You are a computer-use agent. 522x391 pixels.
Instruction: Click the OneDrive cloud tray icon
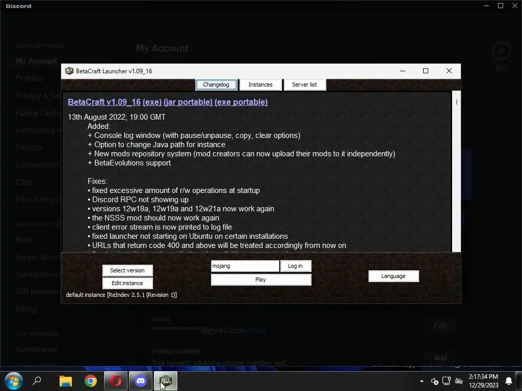[x=459, y=381]
